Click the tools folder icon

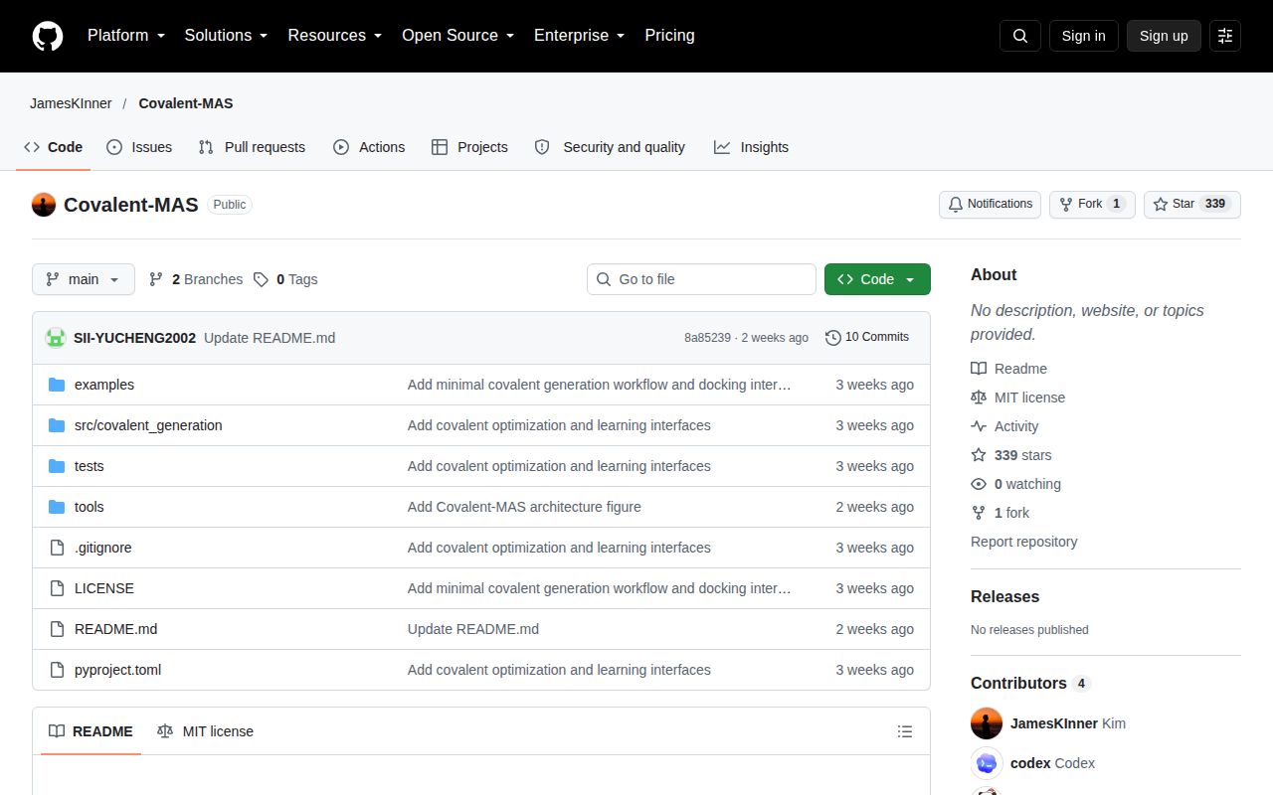click(57, 507)
